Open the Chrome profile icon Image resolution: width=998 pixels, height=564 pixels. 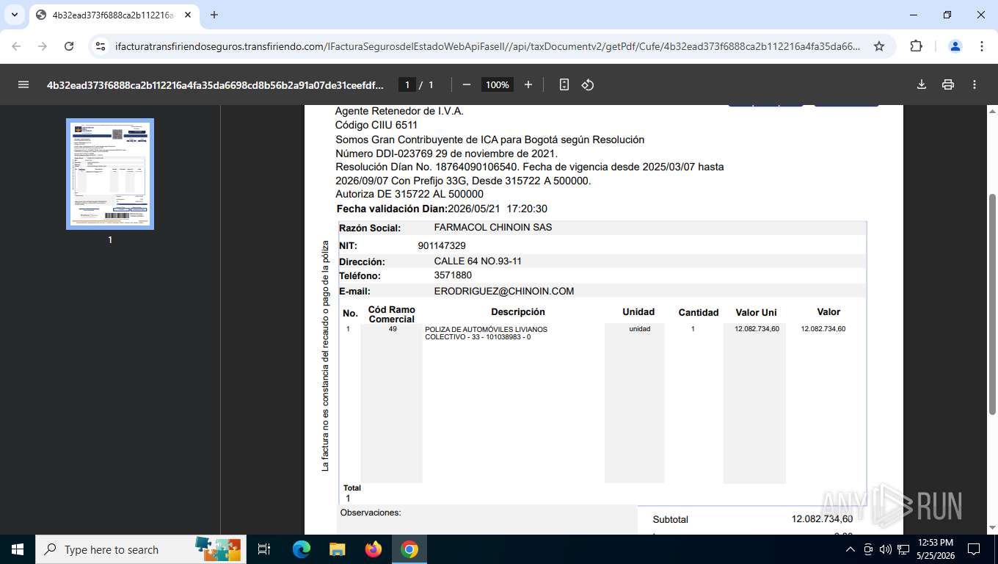click(x=955, y=46)
